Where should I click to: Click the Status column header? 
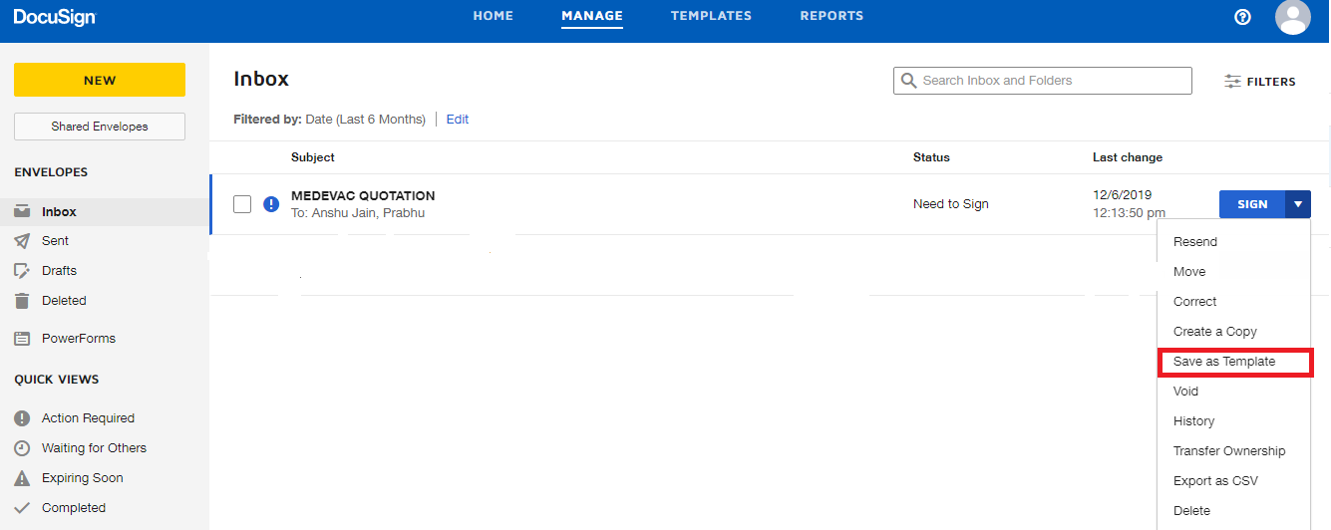(931, 157)
